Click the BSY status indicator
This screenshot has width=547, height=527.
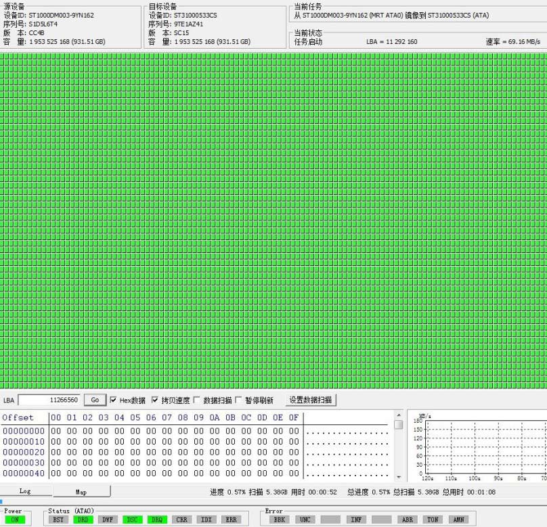tap(59, 520)
